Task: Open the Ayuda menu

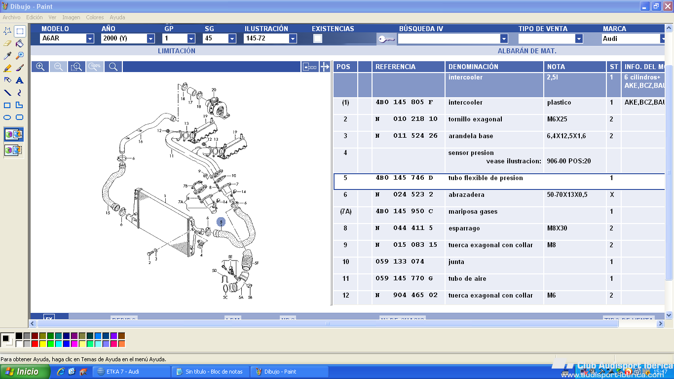Action: pos(117,17)
